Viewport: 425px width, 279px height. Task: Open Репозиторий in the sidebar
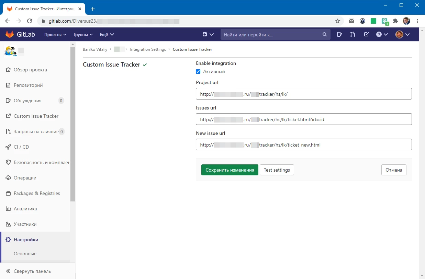coord(28,85)
